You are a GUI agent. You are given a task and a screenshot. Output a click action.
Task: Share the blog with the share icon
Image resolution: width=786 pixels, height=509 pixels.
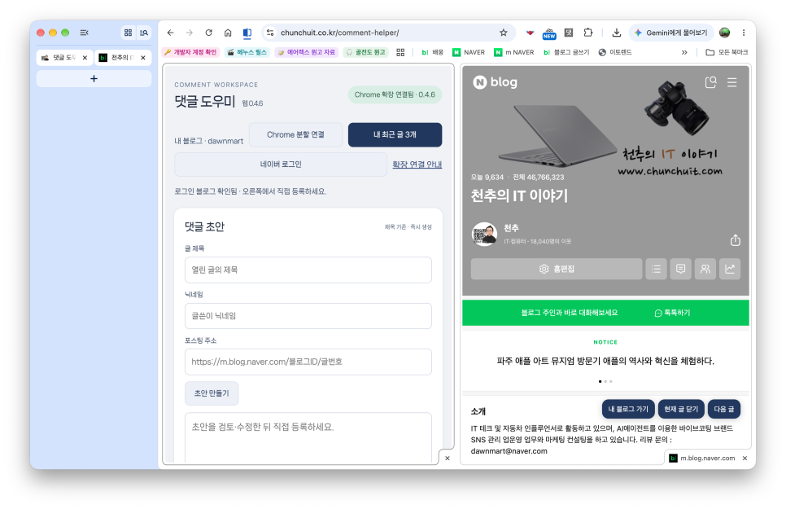pyautogui.click(x=735, y=240)
